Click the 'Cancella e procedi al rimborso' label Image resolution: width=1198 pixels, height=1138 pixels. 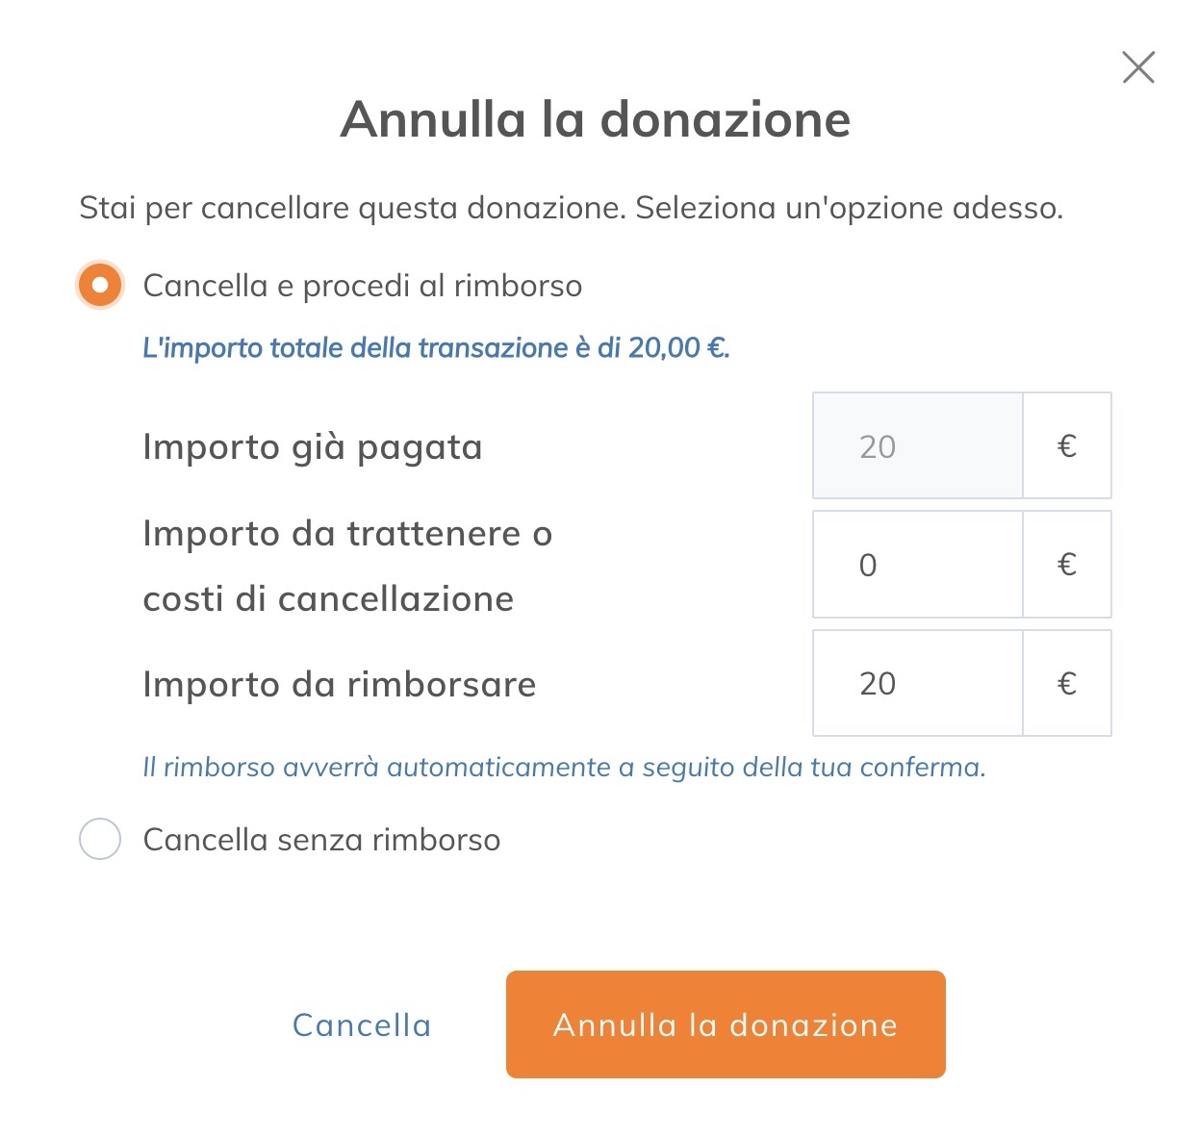coord(362,286)
